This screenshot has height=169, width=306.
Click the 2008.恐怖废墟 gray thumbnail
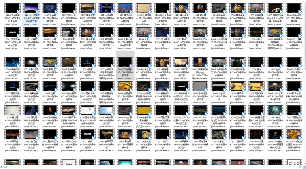pos(200,86)
